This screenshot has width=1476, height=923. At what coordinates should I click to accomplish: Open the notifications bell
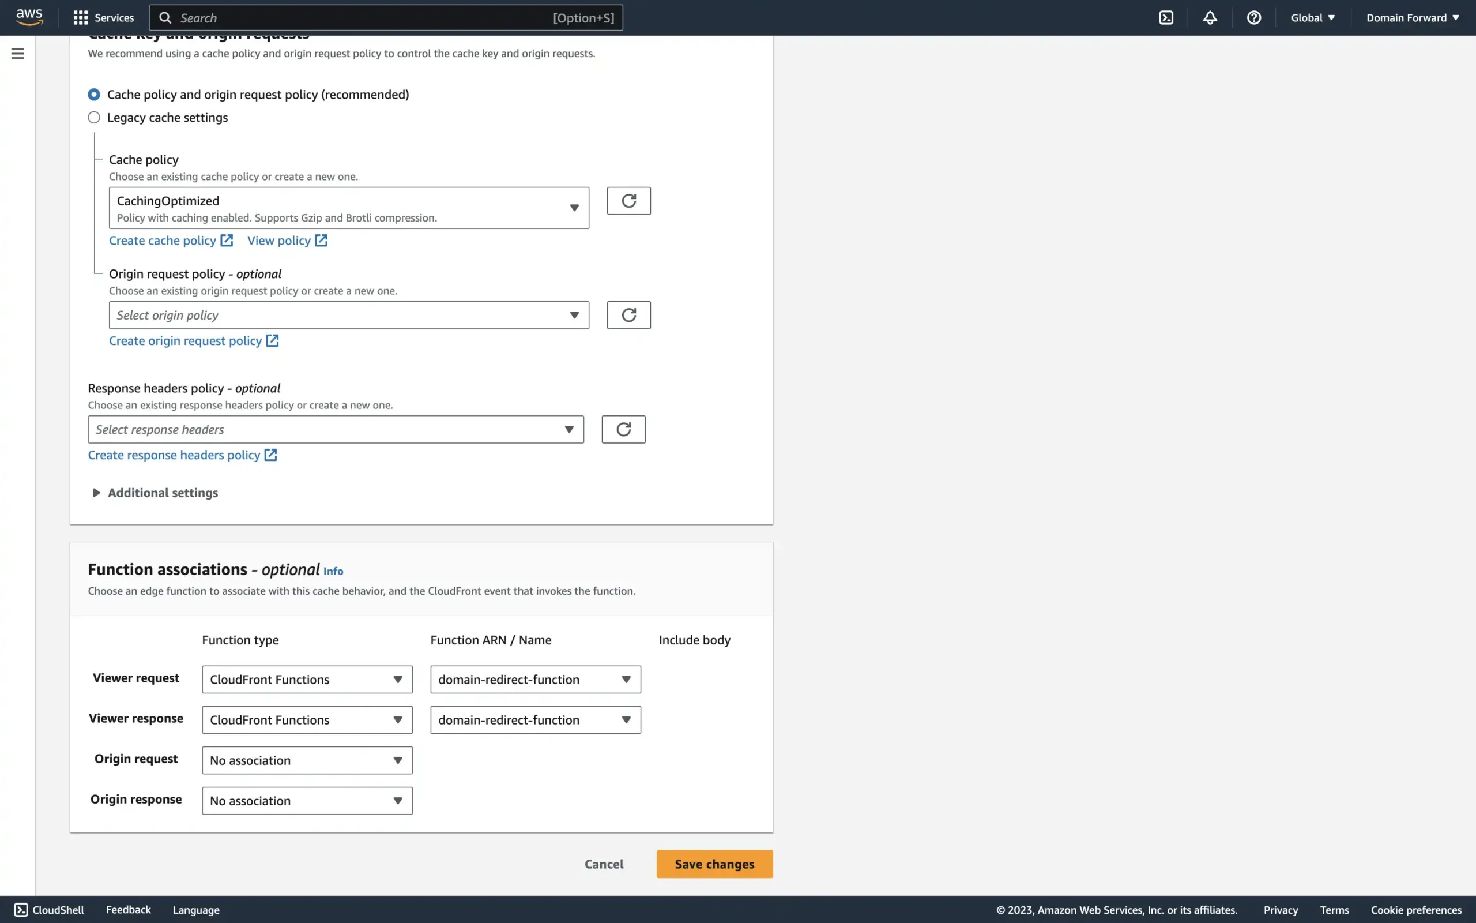[x=1210, y=17]
